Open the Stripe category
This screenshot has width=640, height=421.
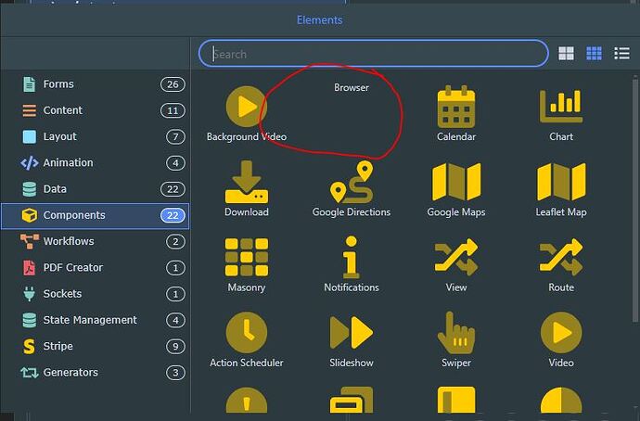96,346
